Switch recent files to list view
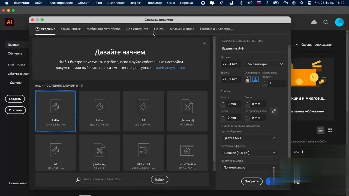 (x=321, y=130)
